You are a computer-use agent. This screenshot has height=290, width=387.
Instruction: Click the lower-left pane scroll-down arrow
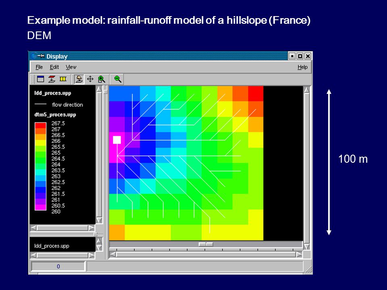coord(98,248)
